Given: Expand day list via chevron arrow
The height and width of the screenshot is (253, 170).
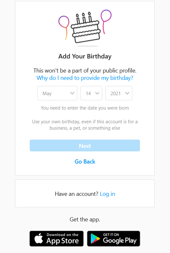Looking at the screenshot, I should 97,93.
